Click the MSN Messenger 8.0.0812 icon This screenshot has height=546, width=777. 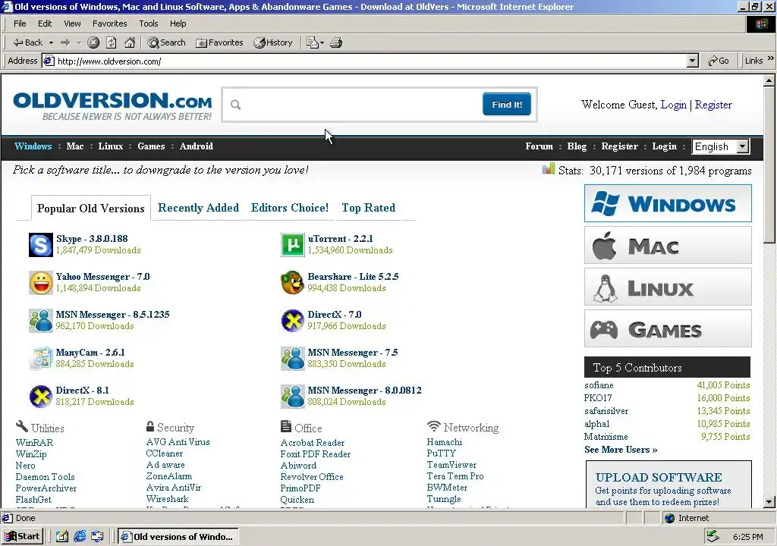pos(292,397)
